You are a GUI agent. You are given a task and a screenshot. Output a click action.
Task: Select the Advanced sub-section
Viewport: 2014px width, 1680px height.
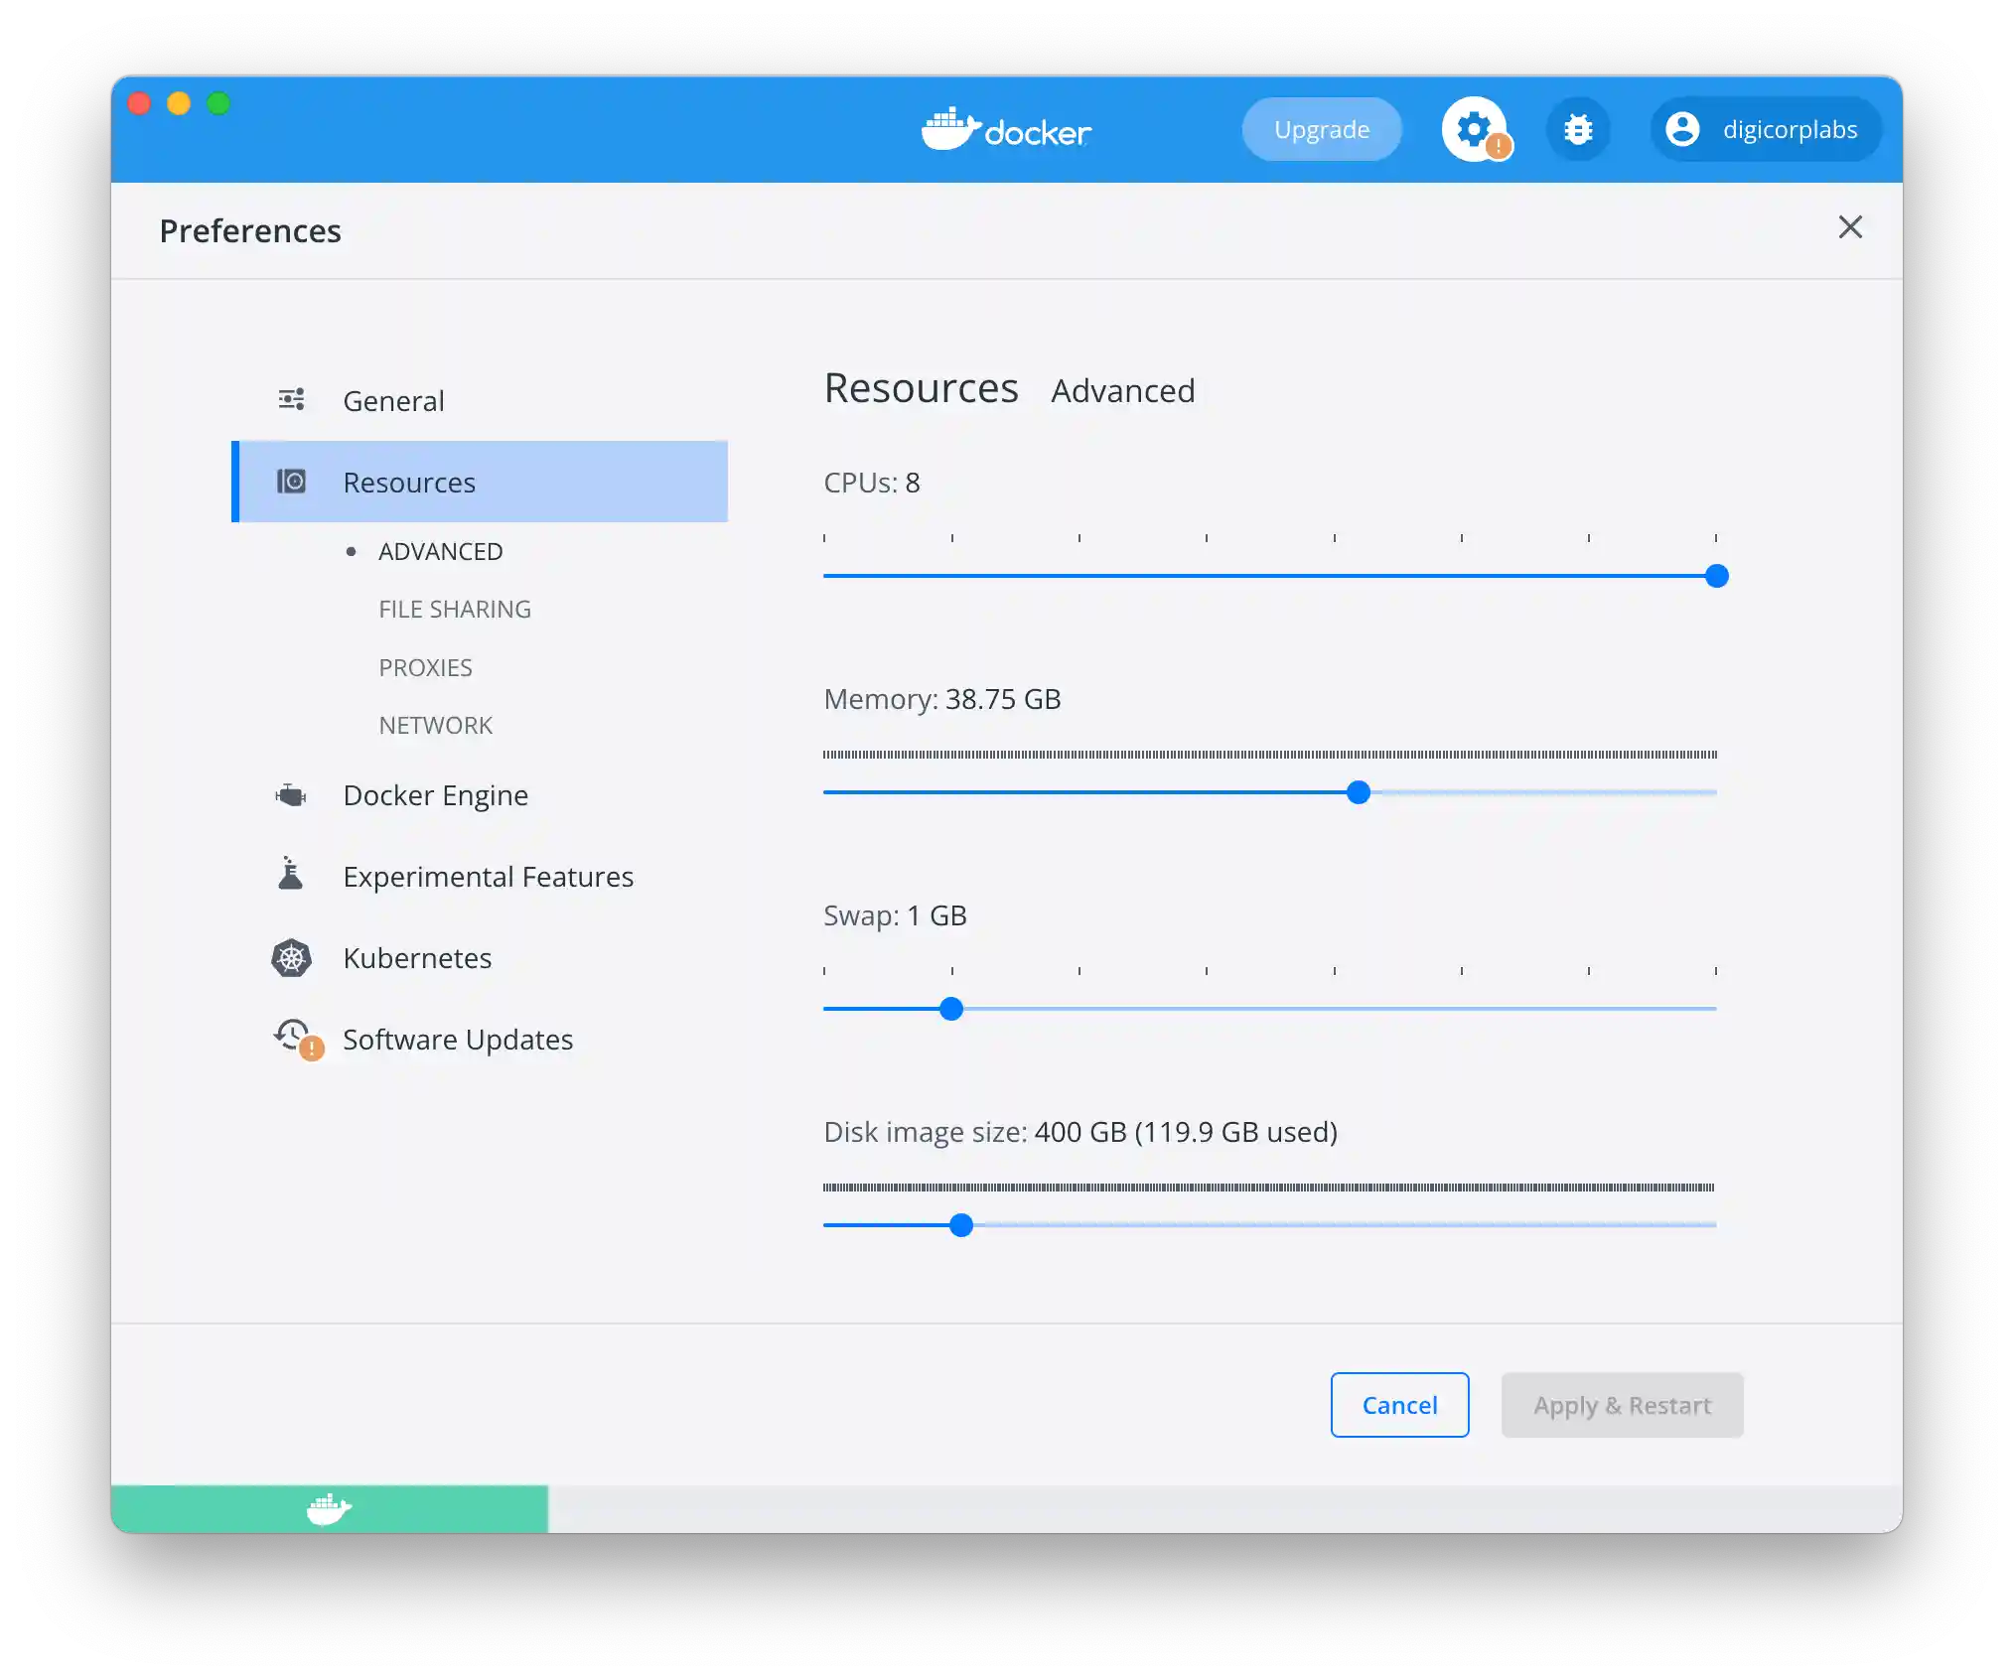click(x=440, y=551)
